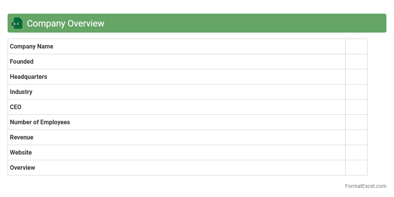The height and width of the screenshot is (197, 394).
Task: Click the empty value cell beside Industry
Action: 356,92
